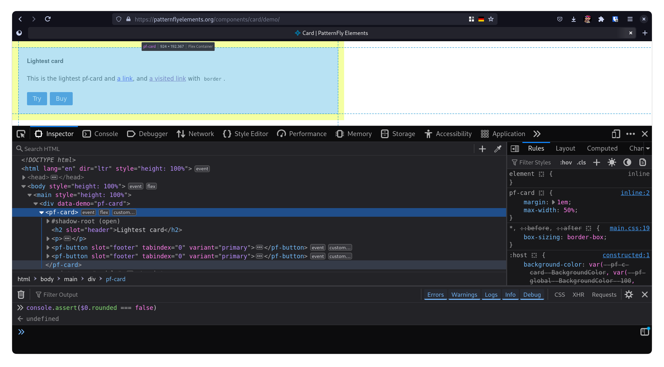Viewport: 664px width, 367px height.
Task: Click the Search HTML input field
Action: [x=104, y=149]
